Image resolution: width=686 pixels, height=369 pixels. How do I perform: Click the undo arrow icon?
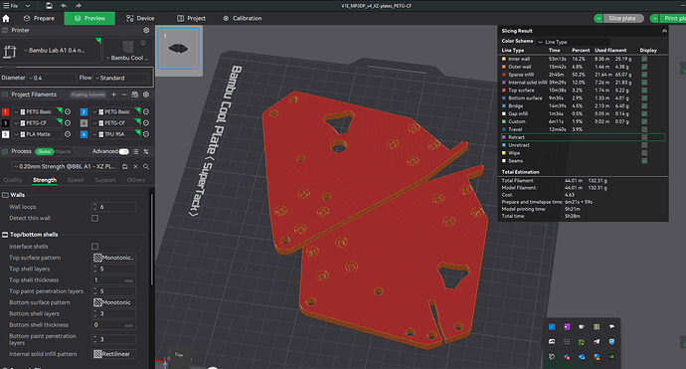[x=64, y=6]
